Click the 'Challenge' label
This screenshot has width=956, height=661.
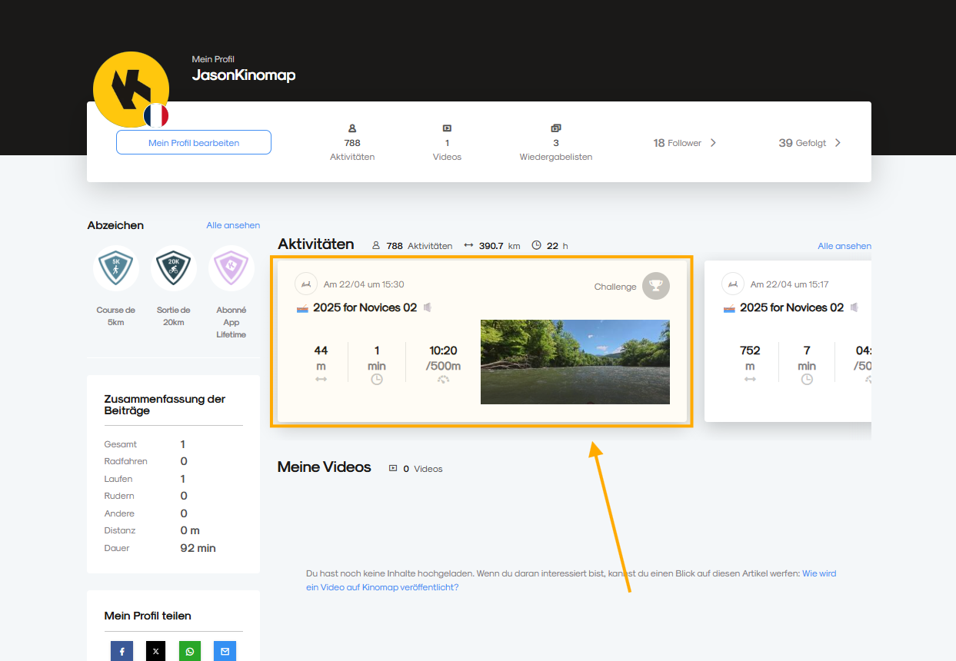(x=615, y=287)
